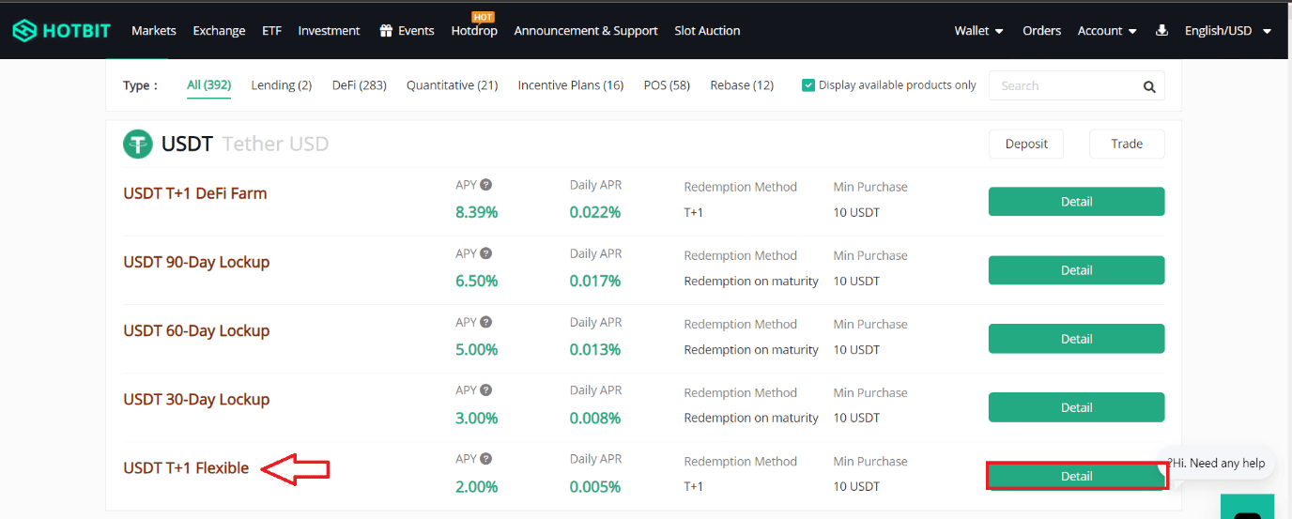The image size is (1292, 519).
Task: Click the 2.00% APY value
Action: [x=477, y=486]
